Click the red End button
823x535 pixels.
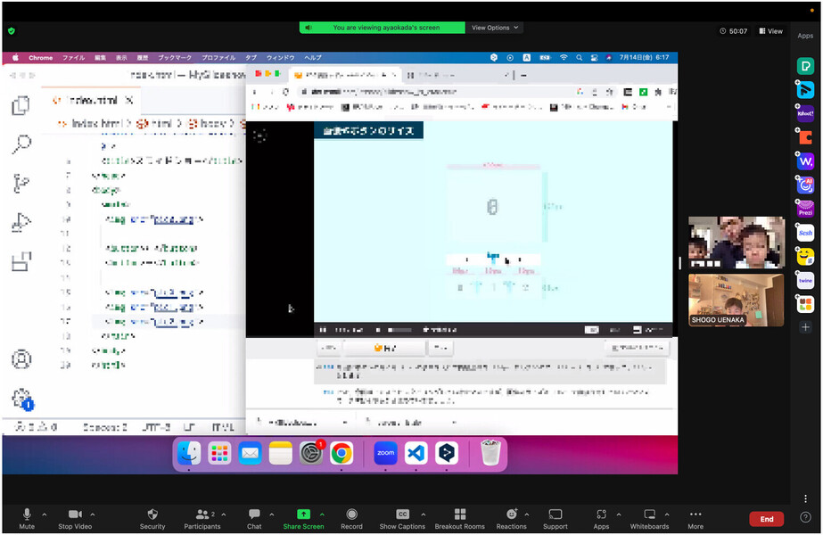(x=766, y=519)
